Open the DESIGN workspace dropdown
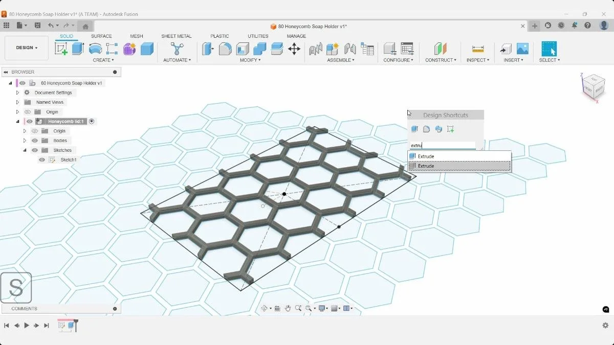Viewport: 614px width, 345px height. (x=27, y=48)
